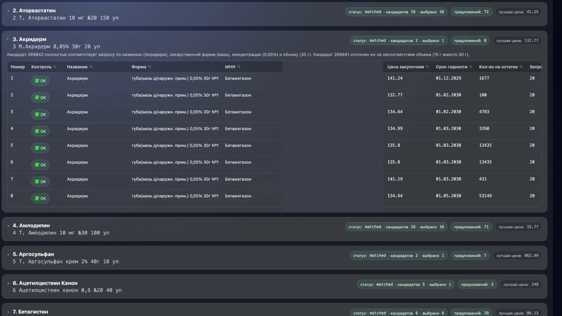This screenshot has width=562, height=316.
Task: Click the price 141.19 in row 7
Action: (x=395, y=179)
